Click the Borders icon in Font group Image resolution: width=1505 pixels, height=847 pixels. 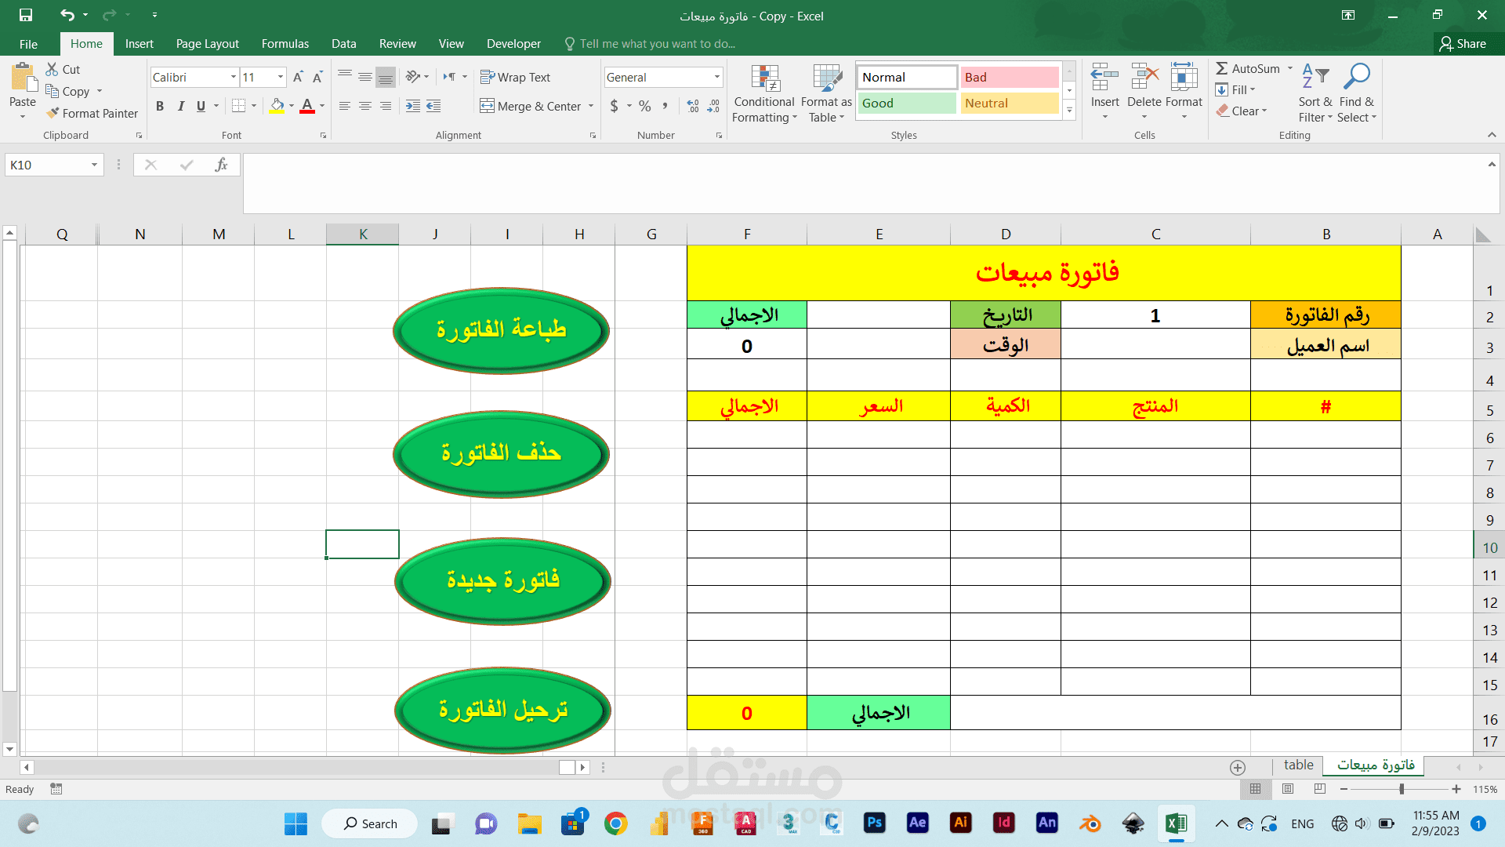click(x=239, y=106)
